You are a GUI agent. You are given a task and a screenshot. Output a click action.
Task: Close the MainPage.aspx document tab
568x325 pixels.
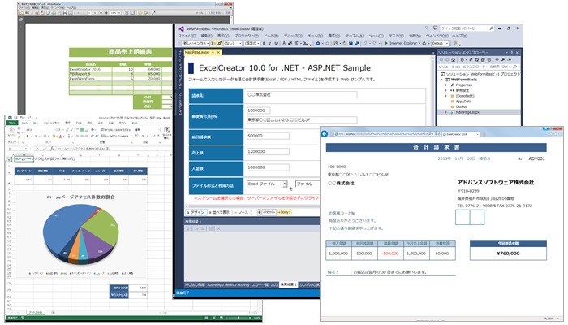coord(218,53)
